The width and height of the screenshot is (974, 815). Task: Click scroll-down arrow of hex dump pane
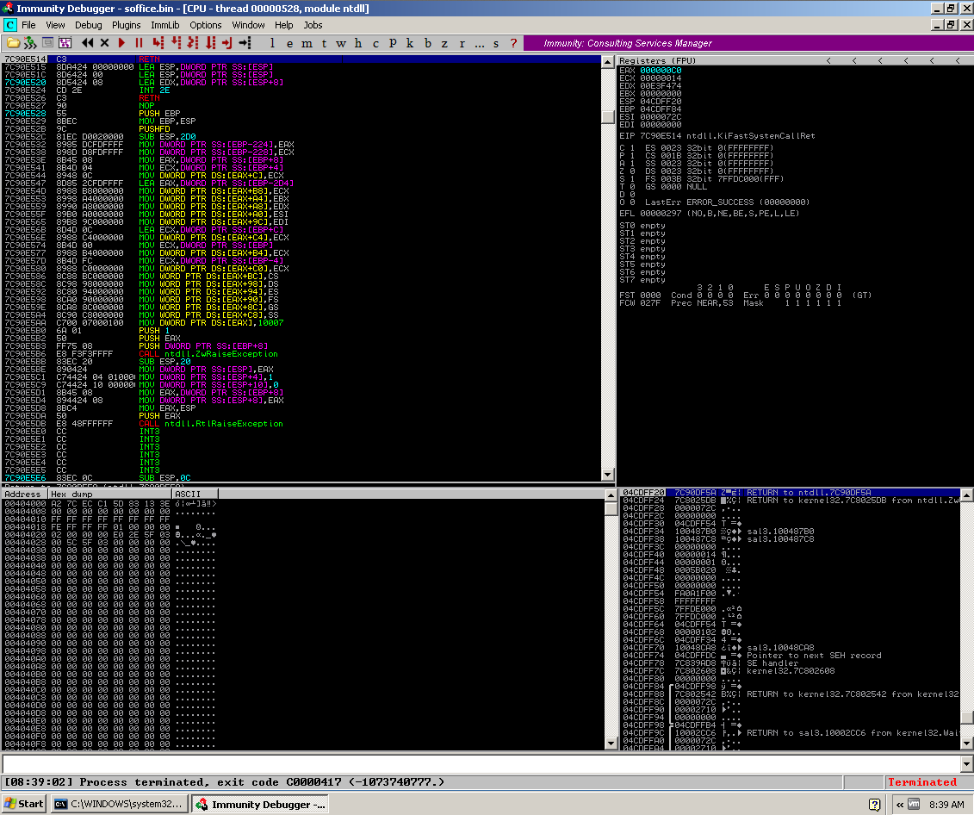tap(610, 743)
